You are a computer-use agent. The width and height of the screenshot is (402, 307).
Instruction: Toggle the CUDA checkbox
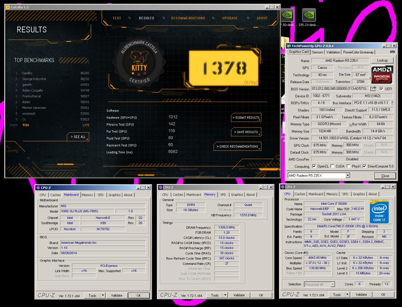point(332,166)
